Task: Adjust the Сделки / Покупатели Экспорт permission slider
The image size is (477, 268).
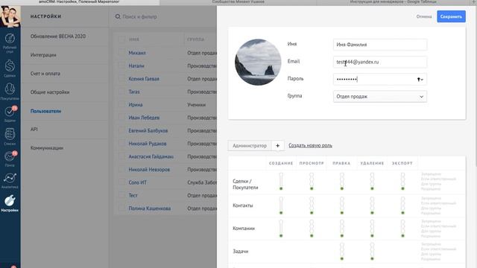Action: pos(402,182)
